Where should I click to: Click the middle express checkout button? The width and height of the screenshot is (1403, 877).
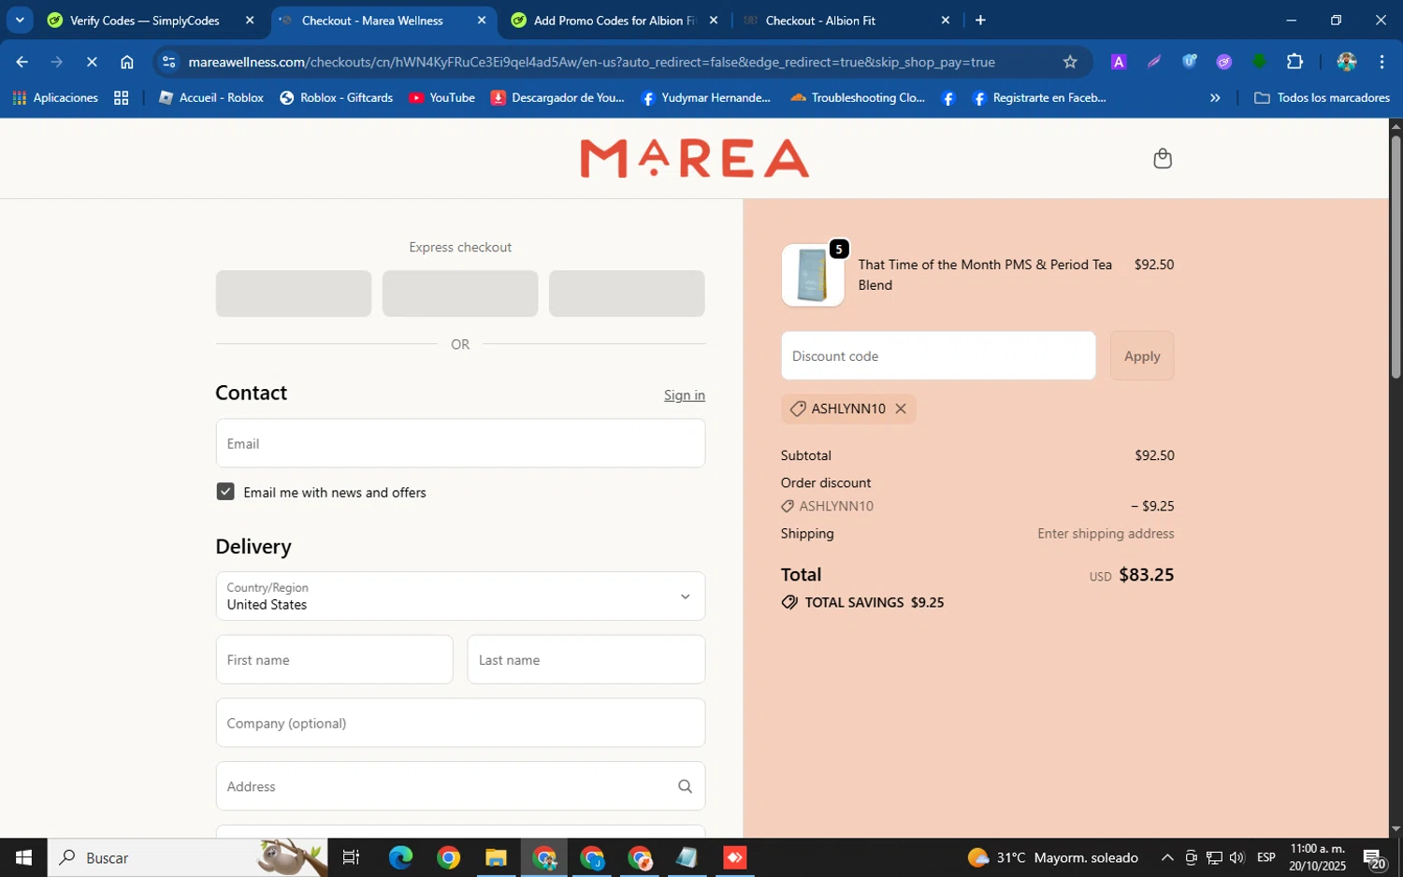click(x=460, y=294)
